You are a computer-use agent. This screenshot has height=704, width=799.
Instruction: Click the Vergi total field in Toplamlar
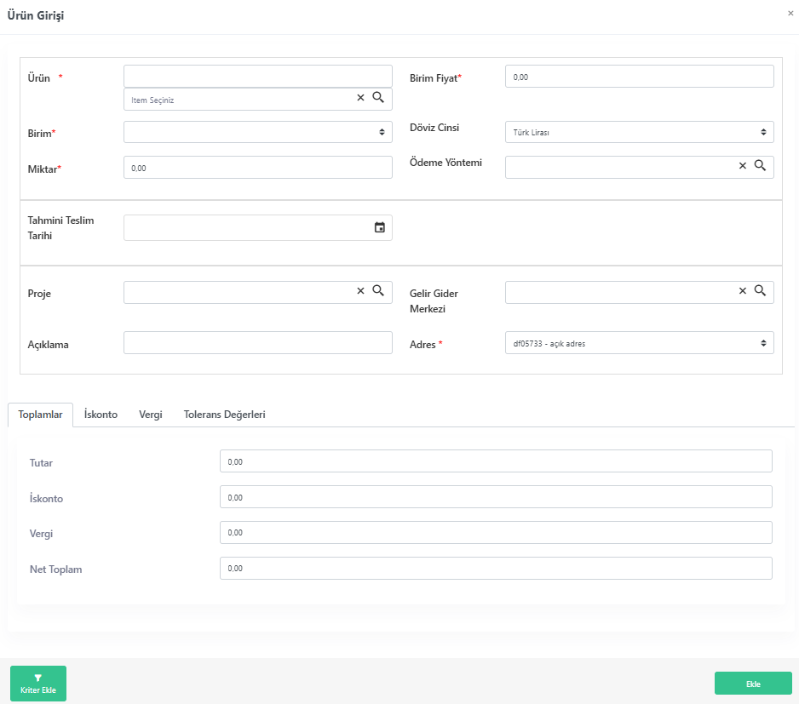point(496,532)
